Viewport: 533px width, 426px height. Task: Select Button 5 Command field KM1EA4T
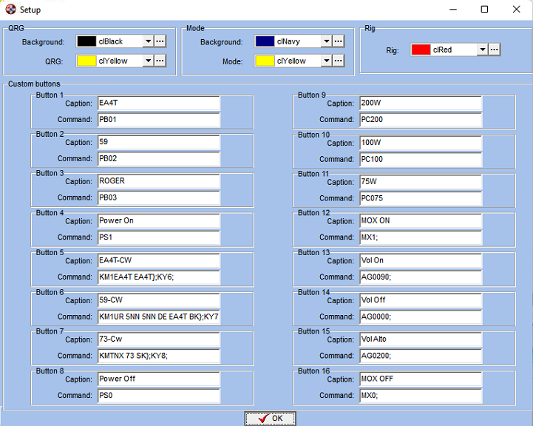pos(158,277)
